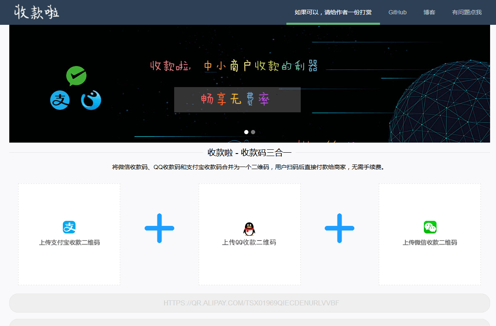The width and height of the screenshot is (496, 326).
Task: Click the first blue plus sign
Action: pyautogui.click(x=159, y=228)
